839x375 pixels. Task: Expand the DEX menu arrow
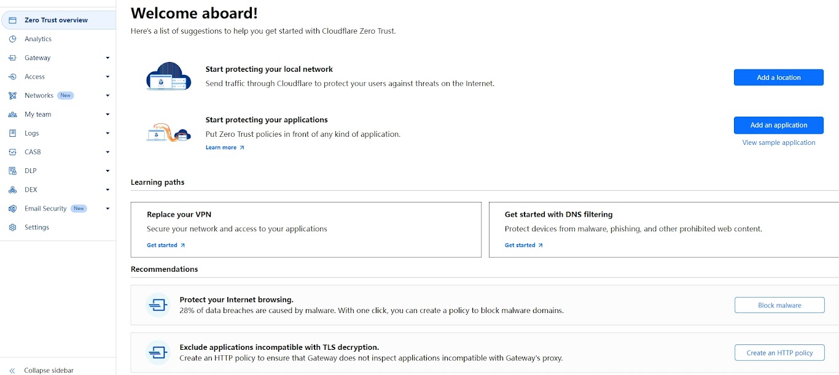107,190
